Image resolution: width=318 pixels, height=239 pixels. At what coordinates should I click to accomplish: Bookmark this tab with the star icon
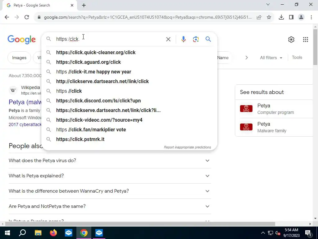point(269,17)
